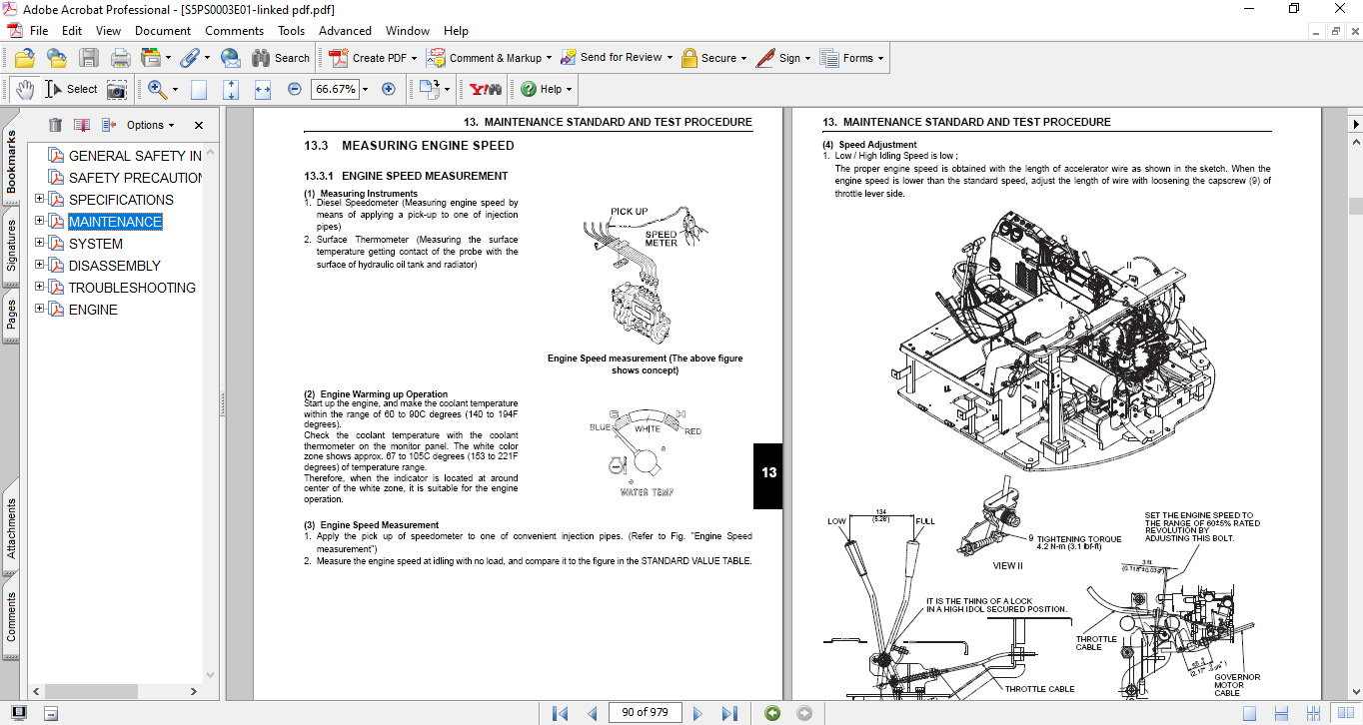Click the zoom out minus button
Image resolution: width=1363 pixels, height=725 pixels.
click(x=294, y=89)
